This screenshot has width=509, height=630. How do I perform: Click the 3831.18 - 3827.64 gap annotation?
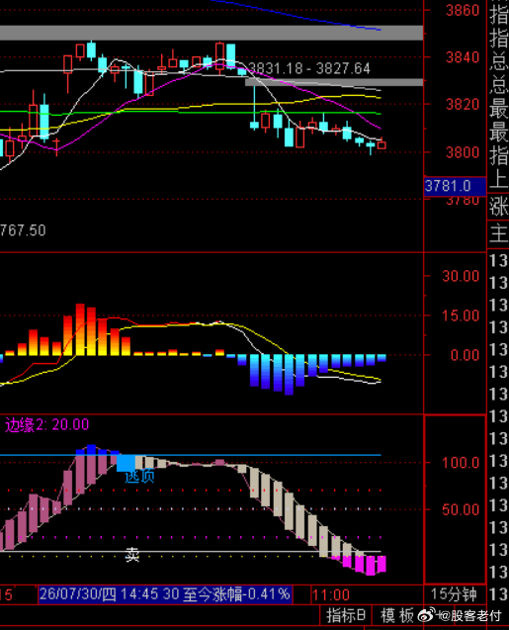click(309, 68)
